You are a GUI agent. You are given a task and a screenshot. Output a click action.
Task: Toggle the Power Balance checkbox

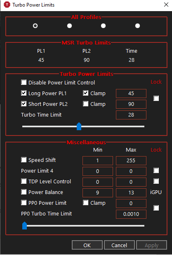[x=24, y=192]
